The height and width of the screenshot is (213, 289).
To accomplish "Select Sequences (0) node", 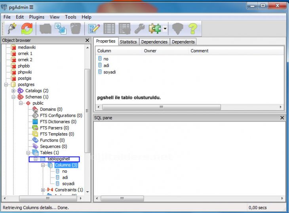I will coord(53,146).
